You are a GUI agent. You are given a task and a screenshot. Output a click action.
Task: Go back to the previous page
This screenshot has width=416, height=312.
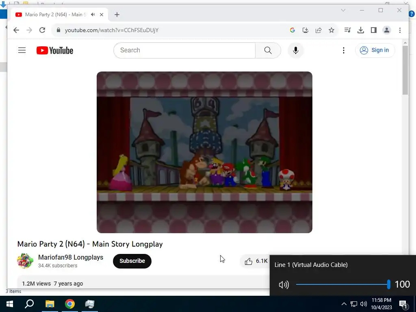(x=16, y=30)
